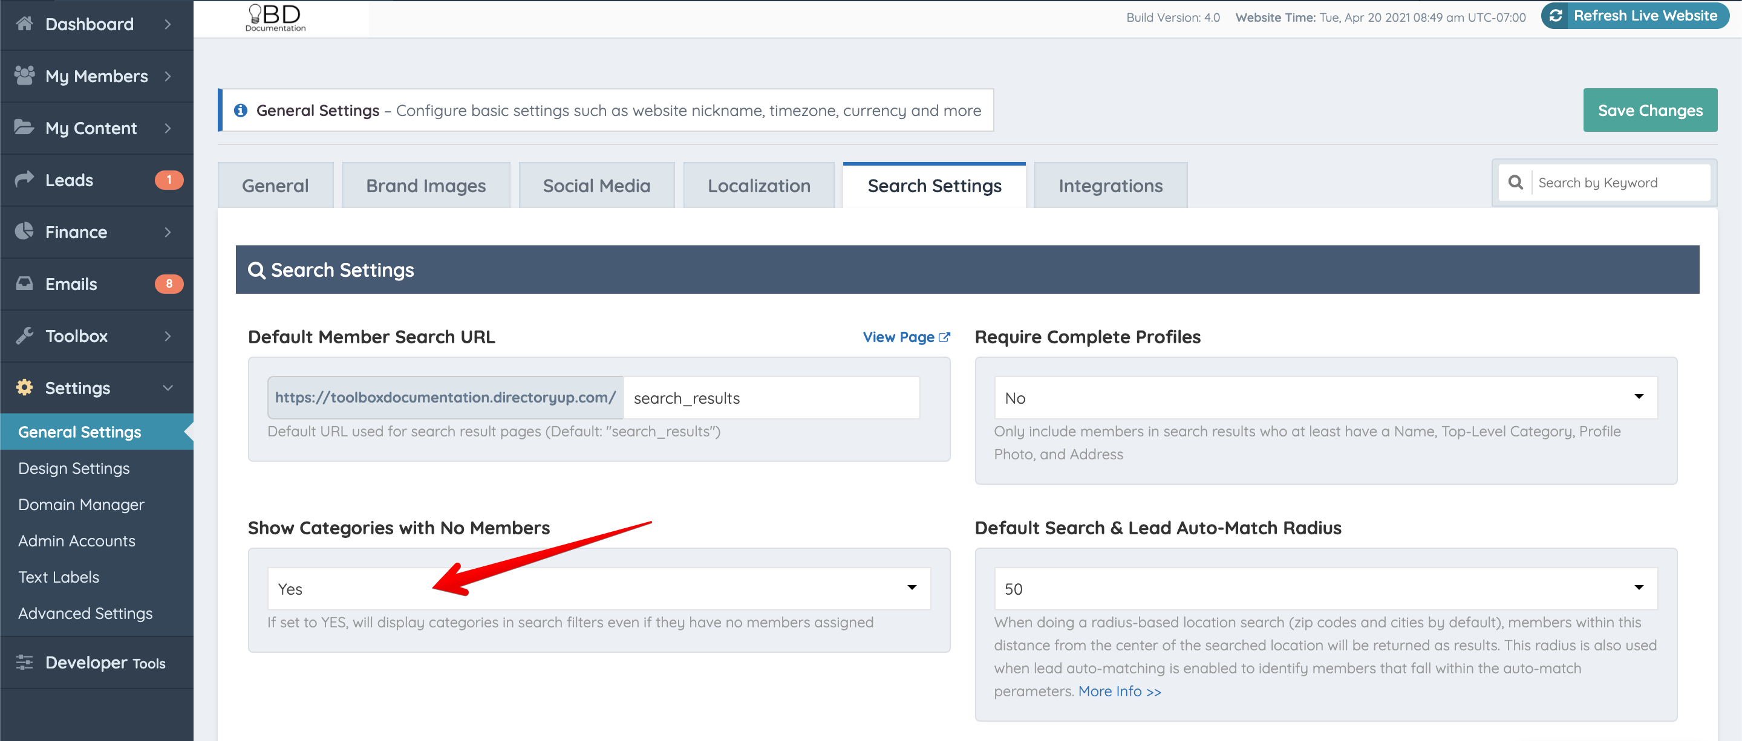Open Default Search Radius dropdown

pyautogui.click(x=1325, y=588)
